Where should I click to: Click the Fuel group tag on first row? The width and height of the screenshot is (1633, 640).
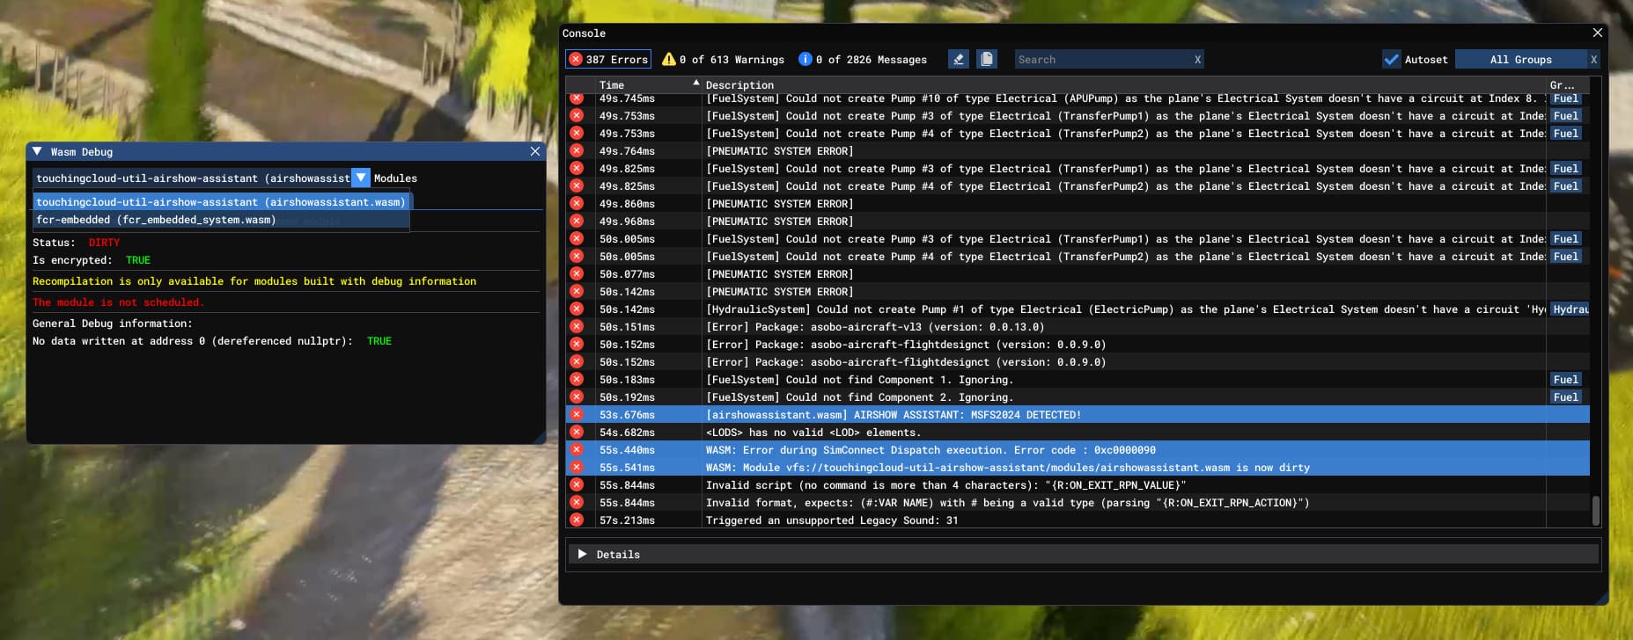[x=1565, y=98]
